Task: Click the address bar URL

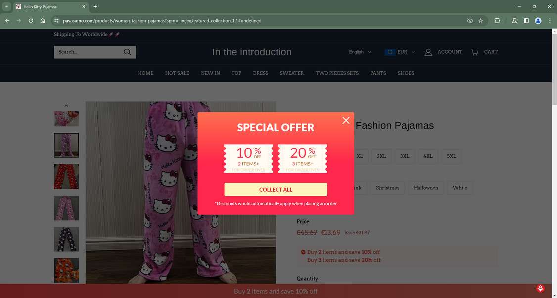Action: (162, 21)
